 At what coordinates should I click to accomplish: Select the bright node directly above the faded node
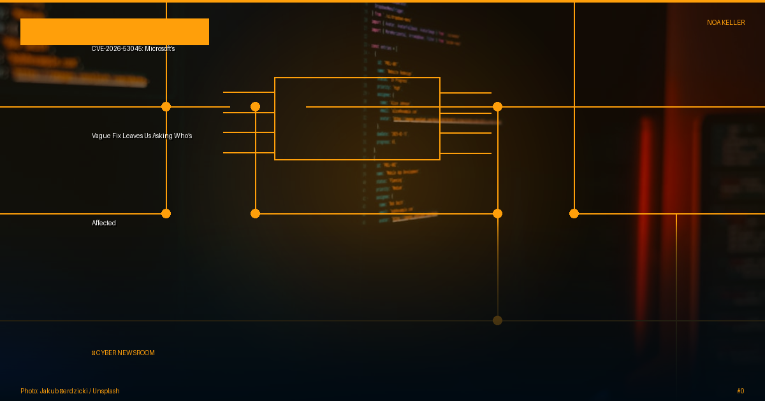497,213
